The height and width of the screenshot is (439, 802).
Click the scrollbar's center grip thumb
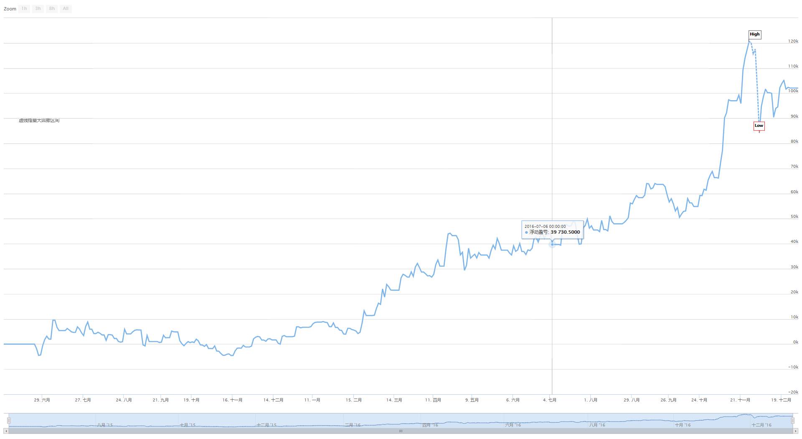coord(400,431)
